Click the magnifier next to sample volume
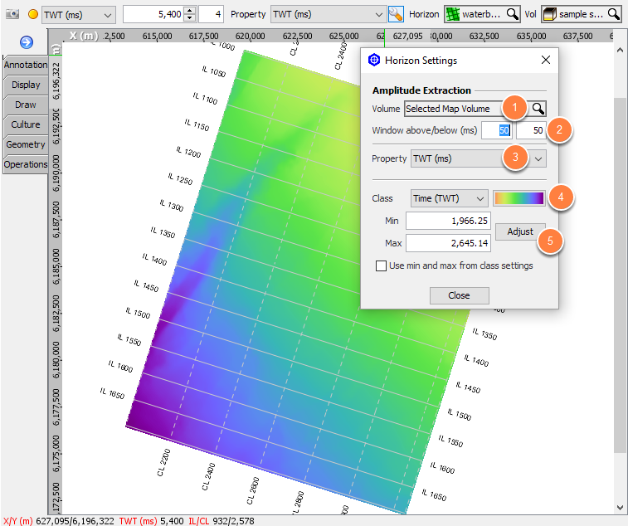 tap(614, 14)
